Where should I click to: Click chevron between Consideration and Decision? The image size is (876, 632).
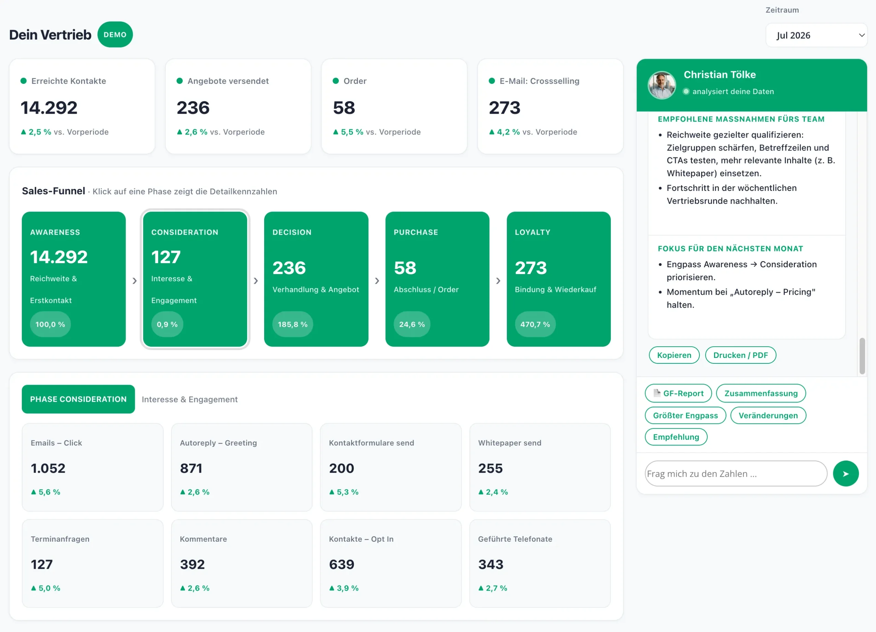tap(256, 281)
